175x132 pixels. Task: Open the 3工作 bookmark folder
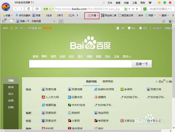tap(70, 15)
